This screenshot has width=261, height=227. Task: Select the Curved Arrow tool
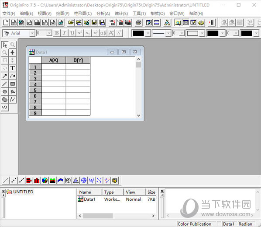pos(13,76)
